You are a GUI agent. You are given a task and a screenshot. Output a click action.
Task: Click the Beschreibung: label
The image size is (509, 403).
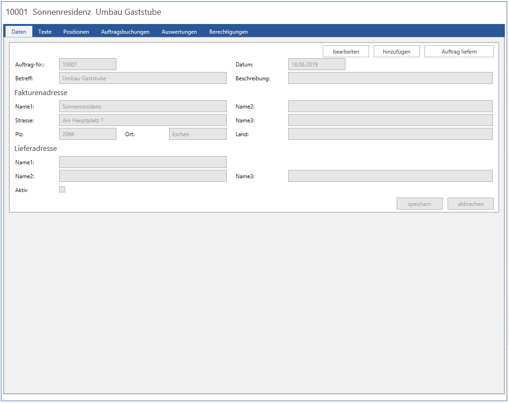coord(253,78)
